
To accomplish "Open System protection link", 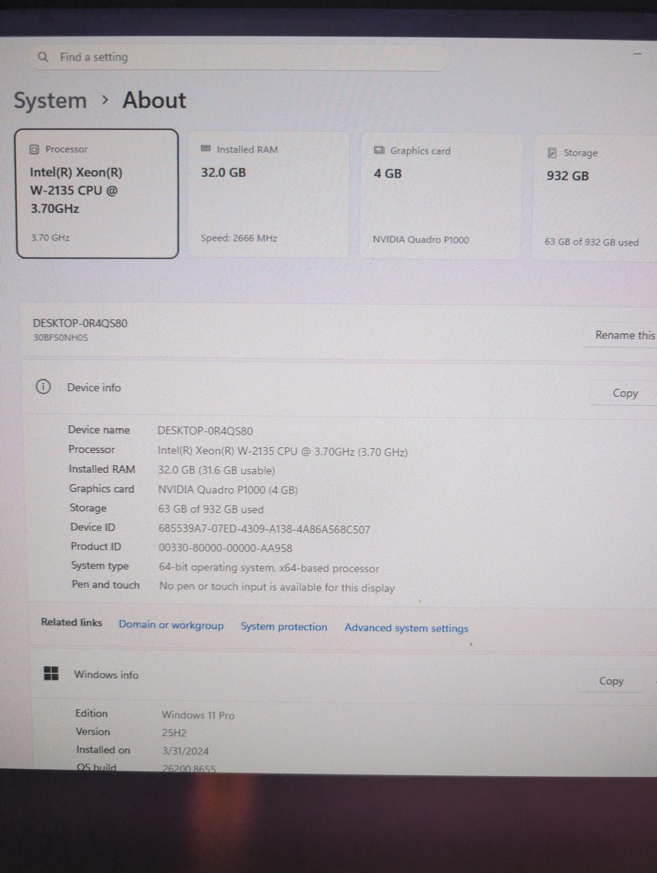I will [284, 626].
